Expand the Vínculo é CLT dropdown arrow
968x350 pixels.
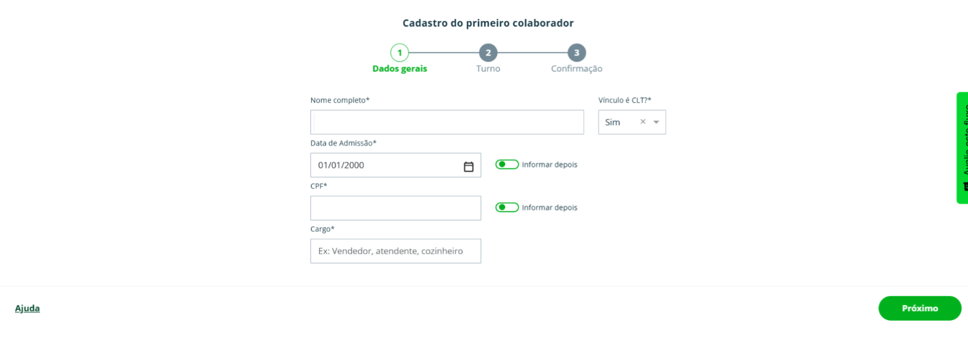pos(656,123)
